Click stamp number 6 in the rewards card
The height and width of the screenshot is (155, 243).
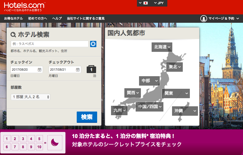coord(7,147)
